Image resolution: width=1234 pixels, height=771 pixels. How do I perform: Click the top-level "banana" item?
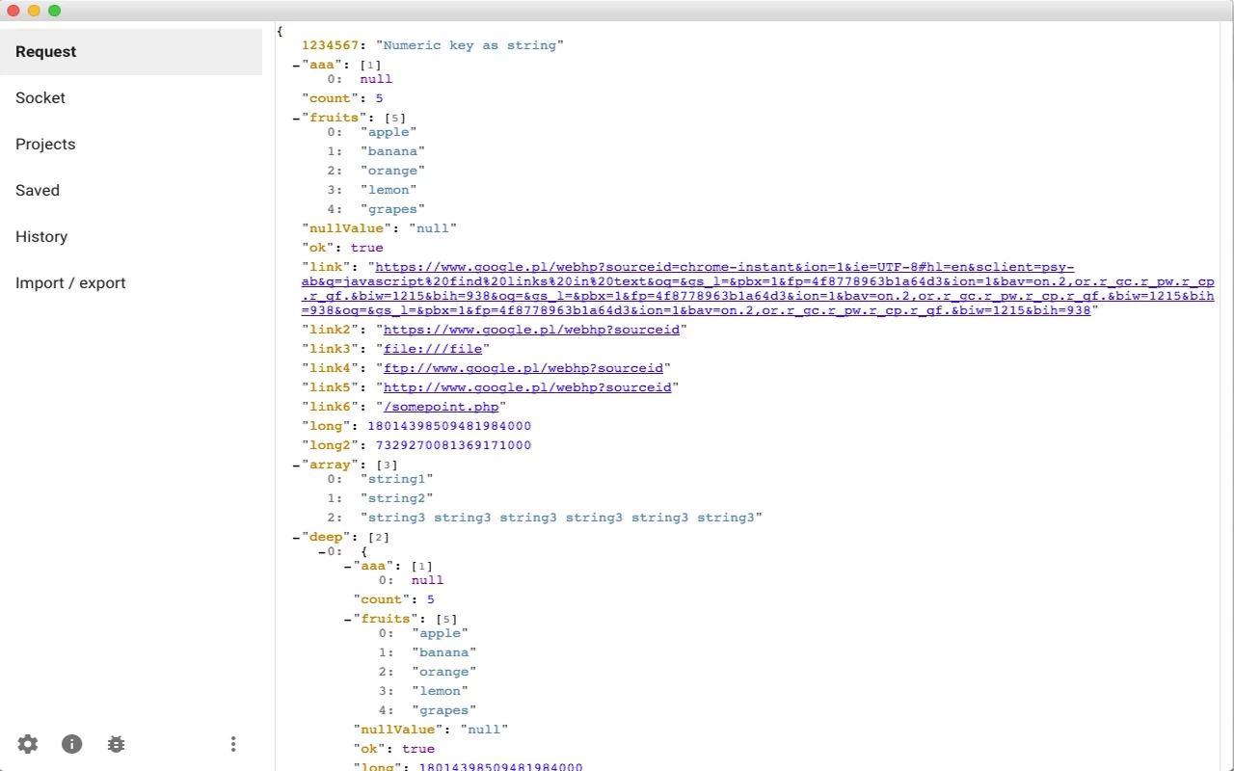[392, 151]
